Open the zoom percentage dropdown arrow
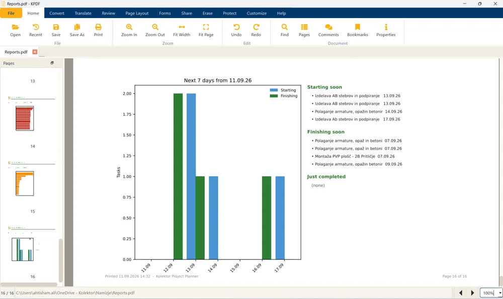 500,293
